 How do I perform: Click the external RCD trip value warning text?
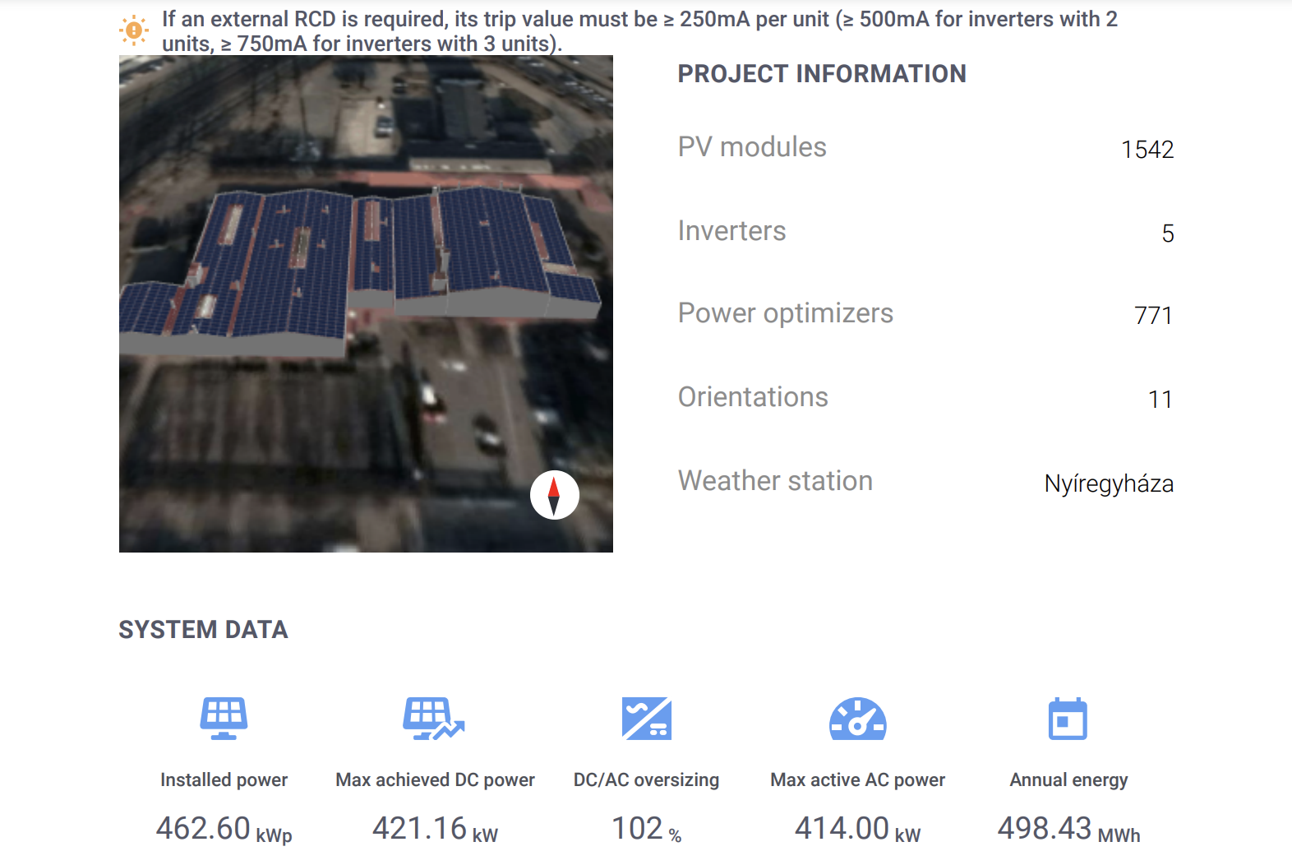point(639,31)
